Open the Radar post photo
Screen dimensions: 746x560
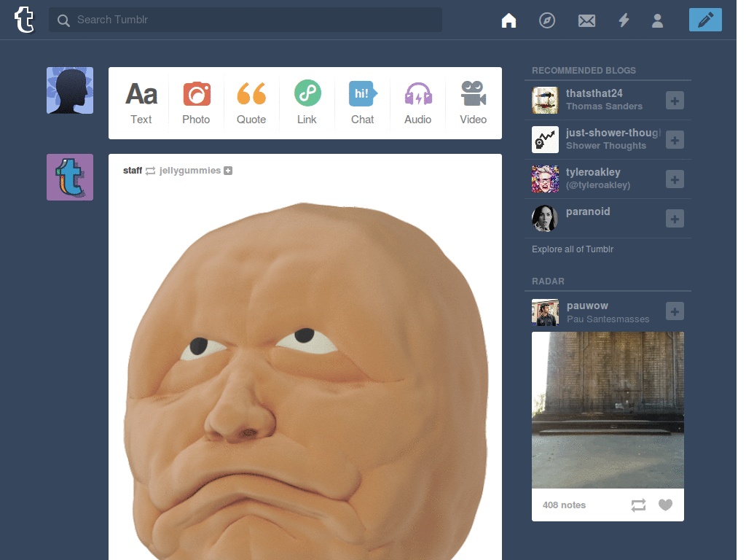pyautogui.click(x=608, y=410)
